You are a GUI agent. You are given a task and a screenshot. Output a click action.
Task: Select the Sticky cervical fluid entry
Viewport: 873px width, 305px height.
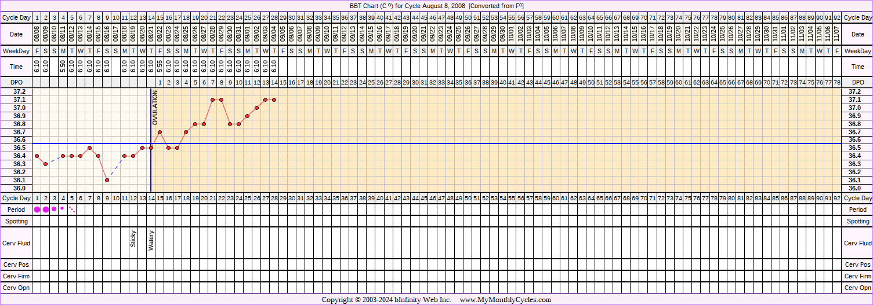133,239
